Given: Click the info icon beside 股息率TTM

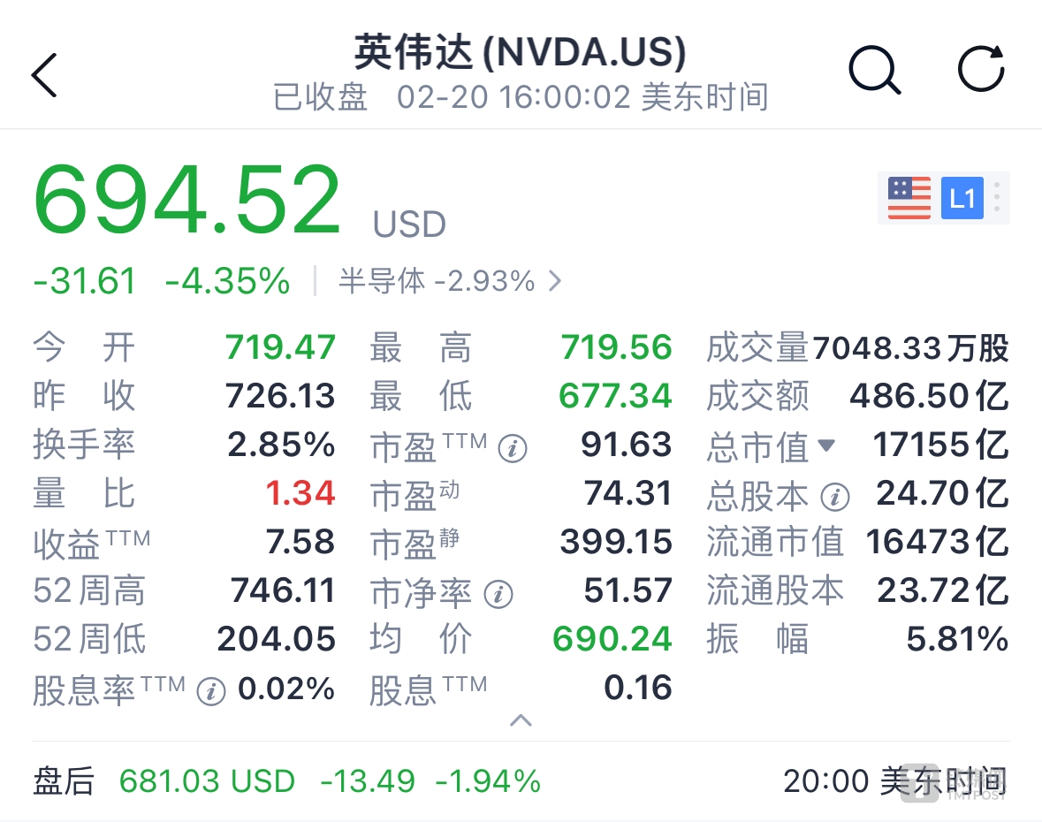Looking at the screenshot, I should point(210,691).
